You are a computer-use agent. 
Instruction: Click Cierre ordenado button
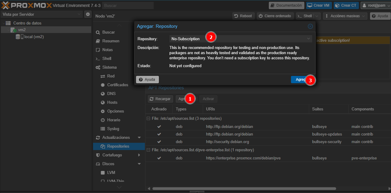pyautogui.click(x=275, y=16)
